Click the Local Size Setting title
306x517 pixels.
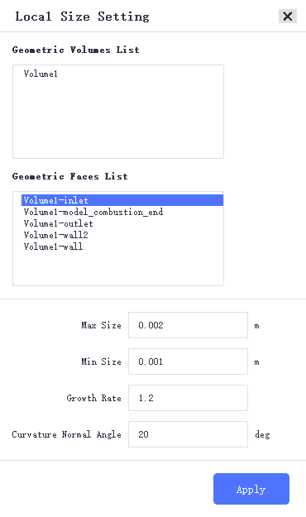(82, 17)
